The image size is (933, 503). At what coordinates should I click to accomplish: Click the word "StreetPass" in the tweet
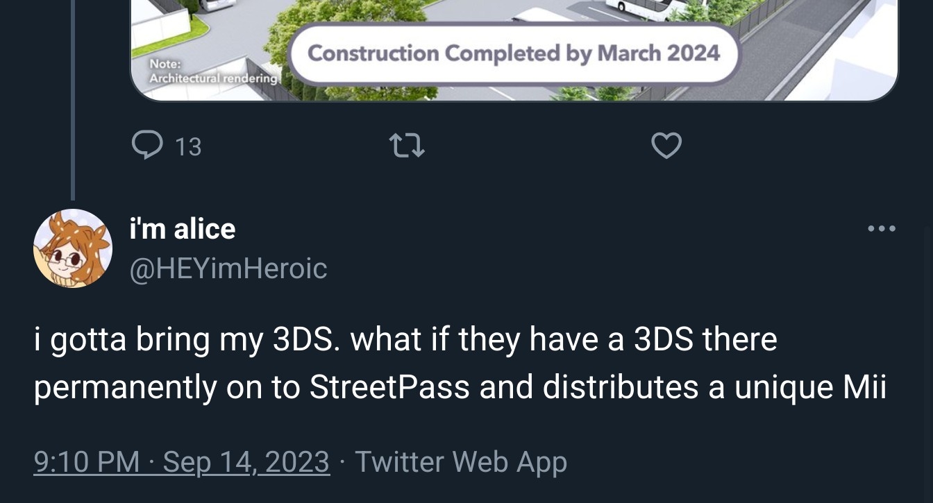[x=389, y=388]
